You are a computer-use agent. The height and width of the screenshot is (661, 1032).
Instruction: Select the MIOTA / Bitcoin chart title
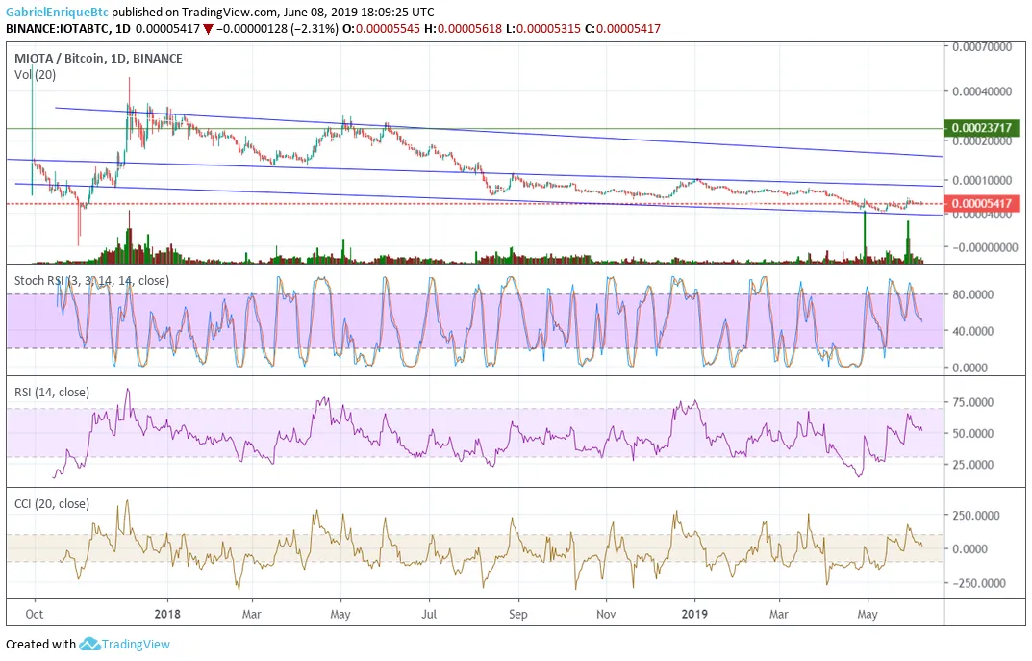point(99,58)
